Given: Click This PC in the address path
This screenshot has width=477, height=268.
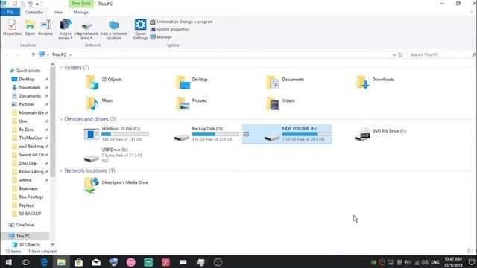Looking at the screenshot, I should [x=59, y=54].
